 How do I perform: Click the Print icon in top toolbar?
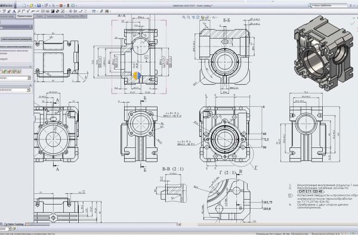(46, 5)
